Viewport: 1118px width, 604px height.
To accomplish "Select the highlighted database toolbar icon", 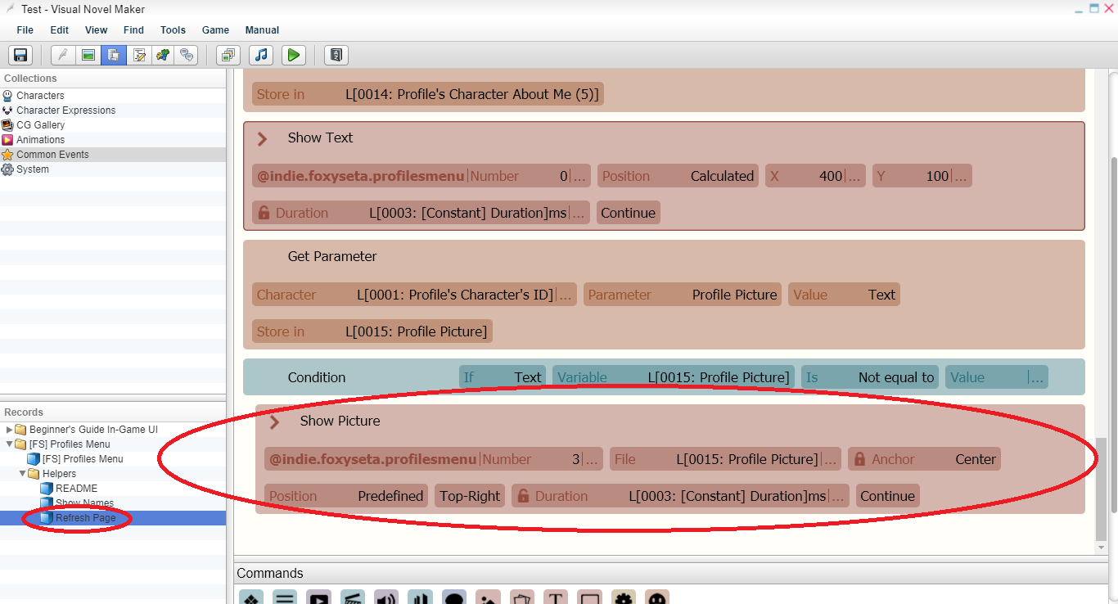I will 114,55.
